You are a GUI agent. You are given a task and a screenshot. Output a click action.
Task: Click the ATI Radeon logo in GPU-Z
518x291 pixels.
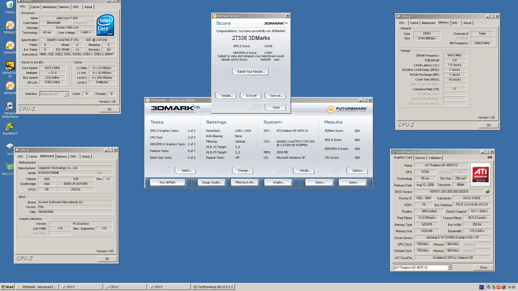[x=480, y=175]
